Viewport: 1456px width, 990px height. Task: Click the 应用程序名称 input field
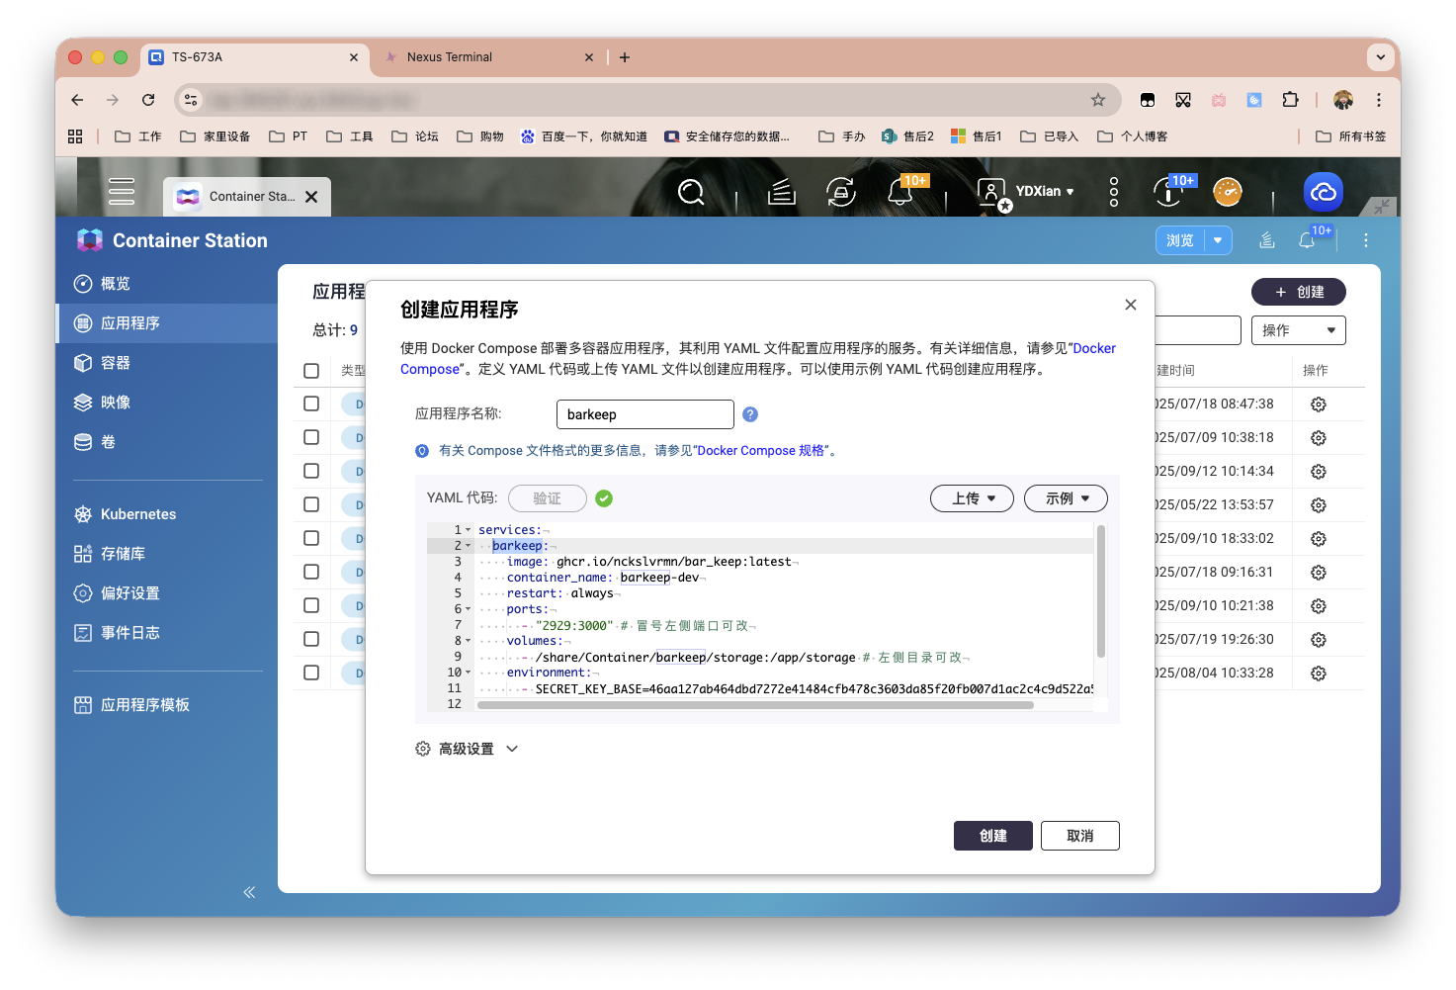(644, 413)
